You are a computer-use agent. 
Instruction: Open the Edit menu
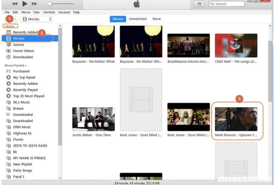15,12
